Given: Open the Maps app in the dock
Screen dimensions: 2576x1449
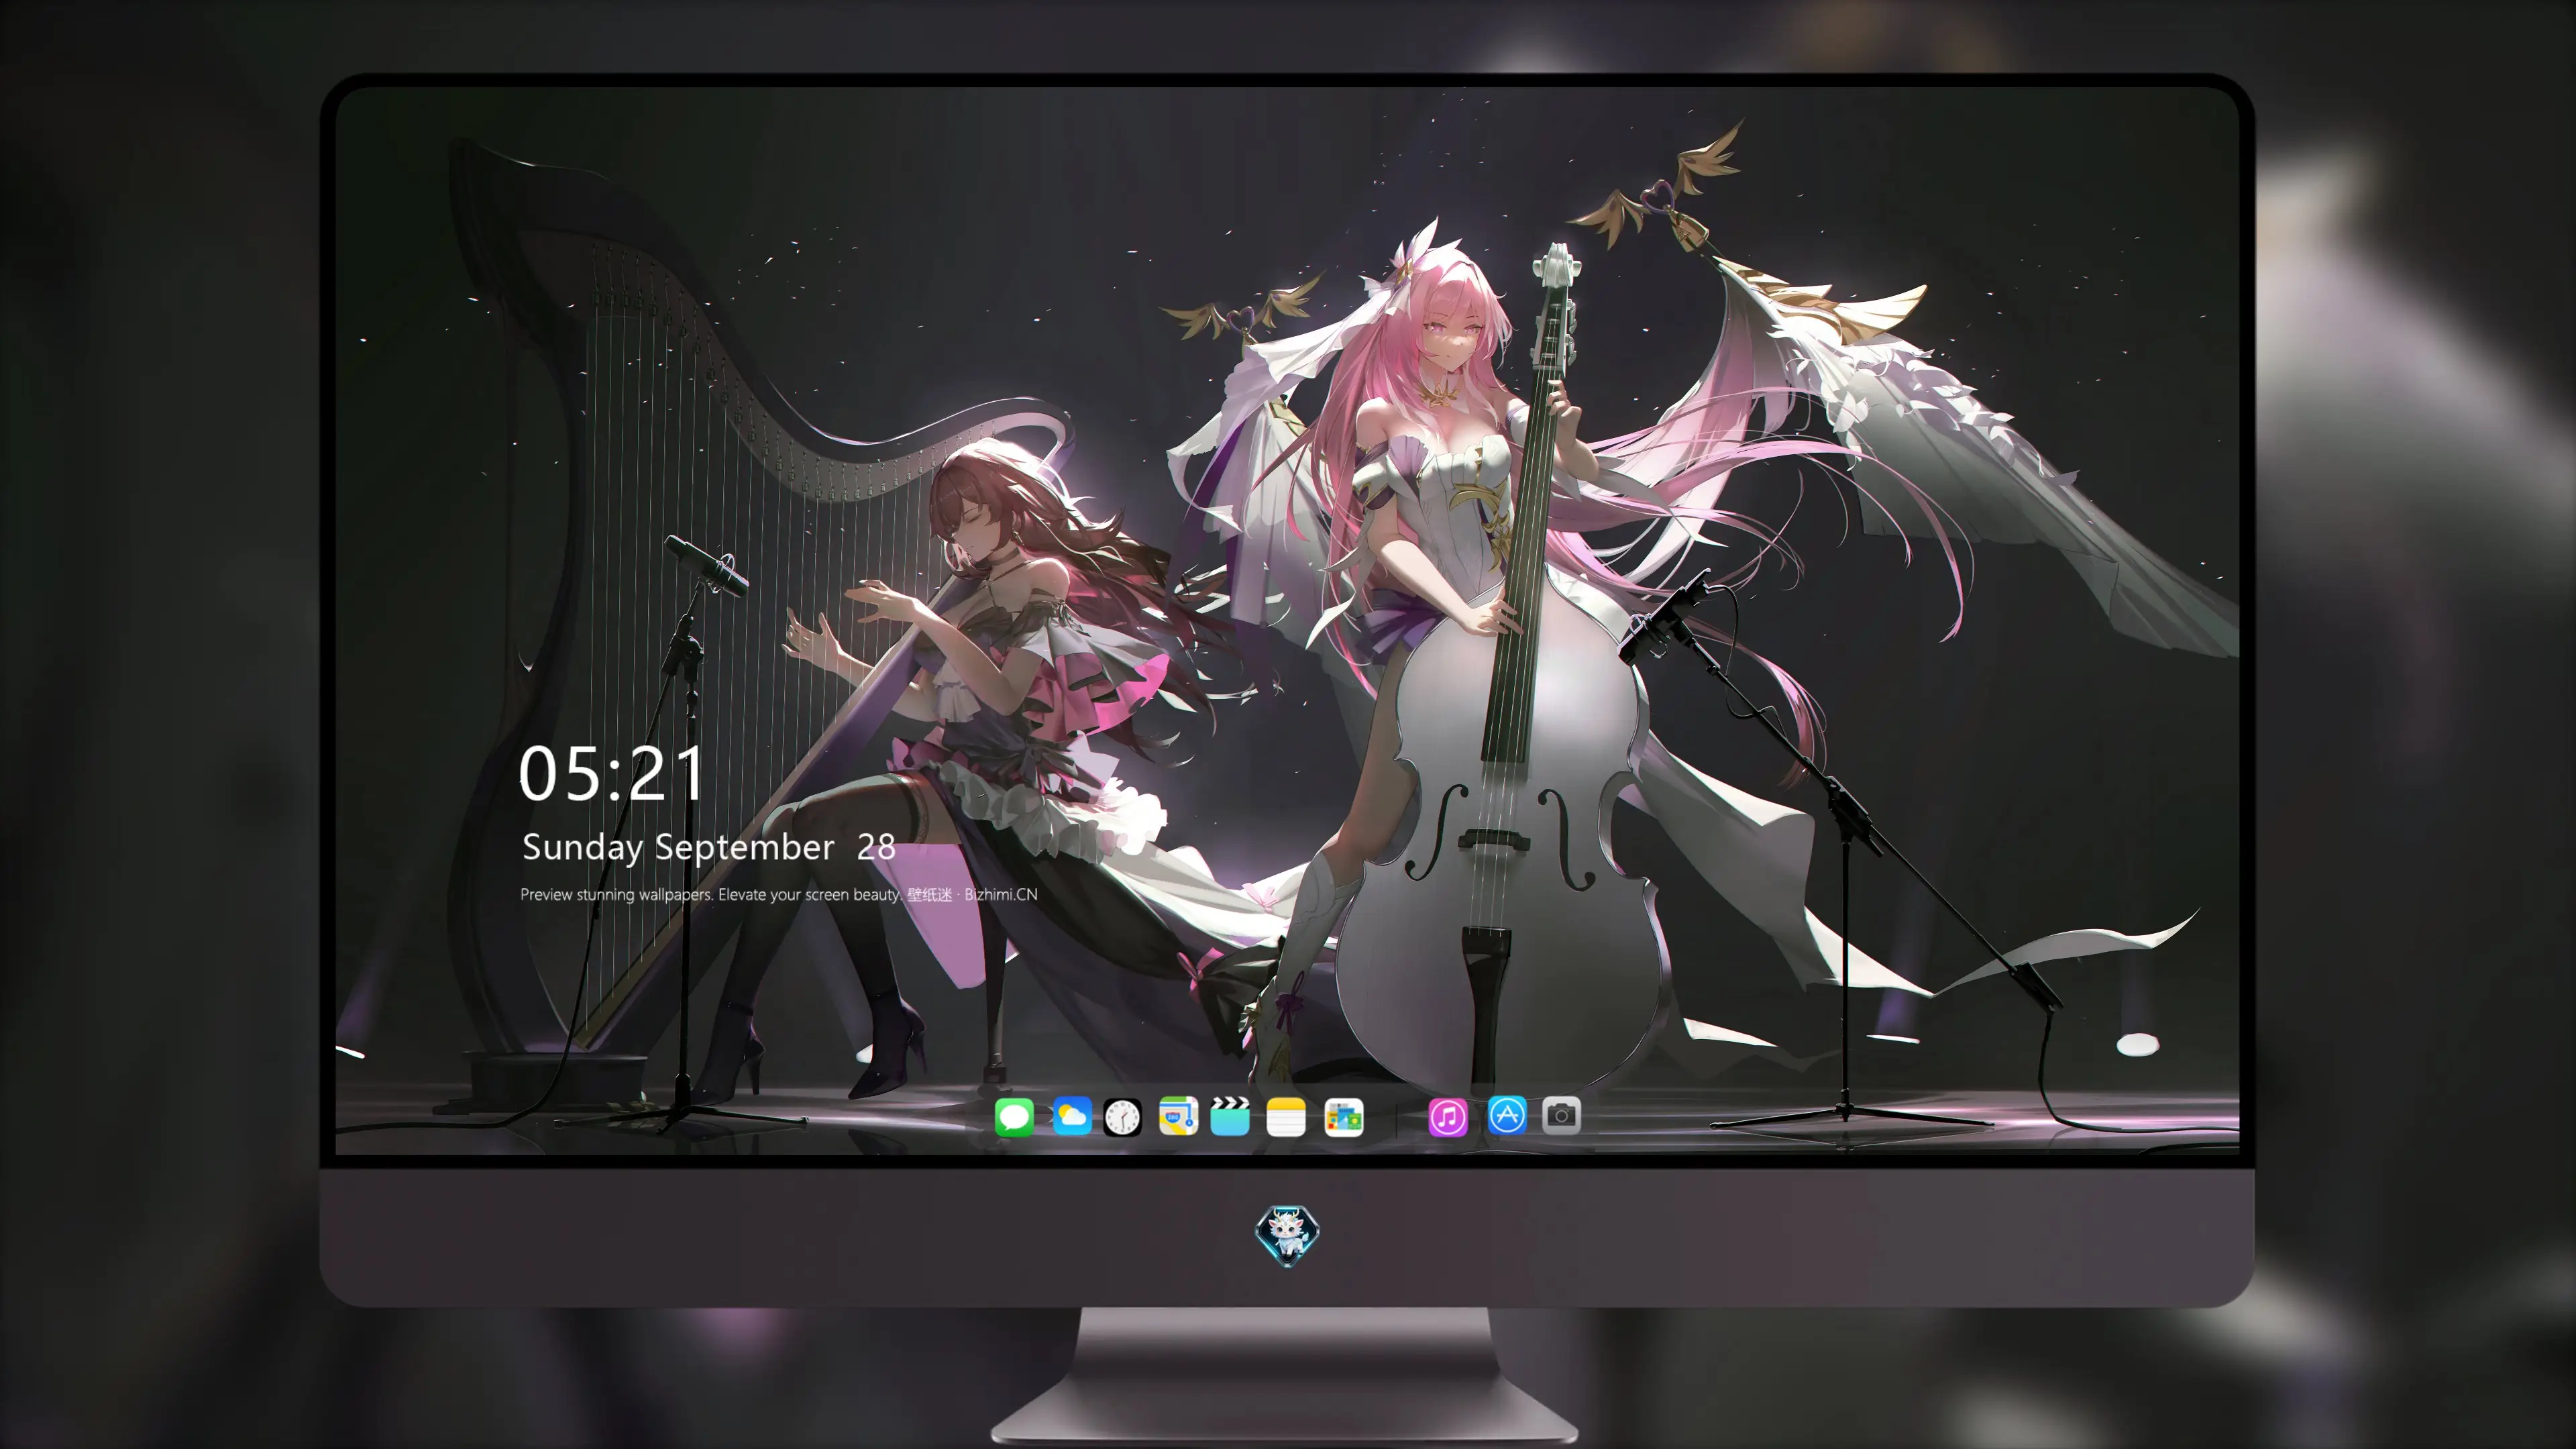Looking at the screenshot, I should pos(1178,1116).
